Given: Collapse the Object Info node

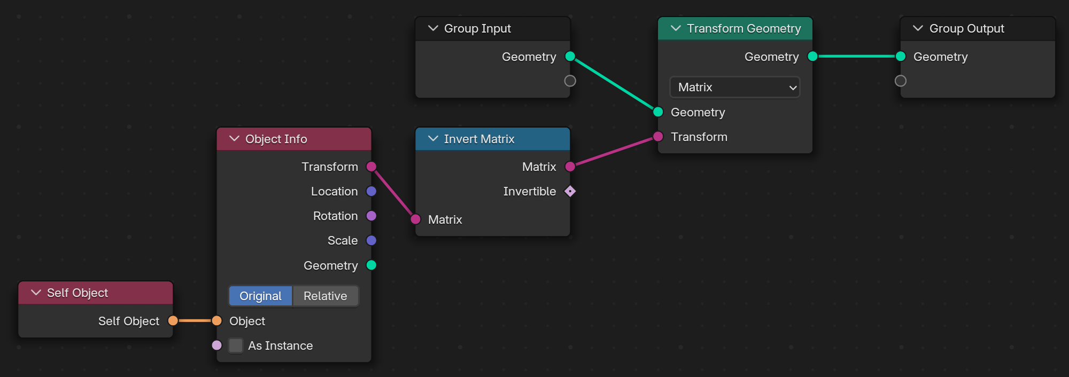Looking at the screenshot, I should (x=234, y=139).
